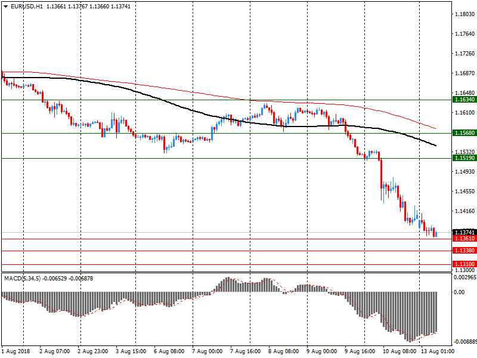Click the EURUSD,H1 chart title text
477x358 pixels.
[x=27, y=7]
